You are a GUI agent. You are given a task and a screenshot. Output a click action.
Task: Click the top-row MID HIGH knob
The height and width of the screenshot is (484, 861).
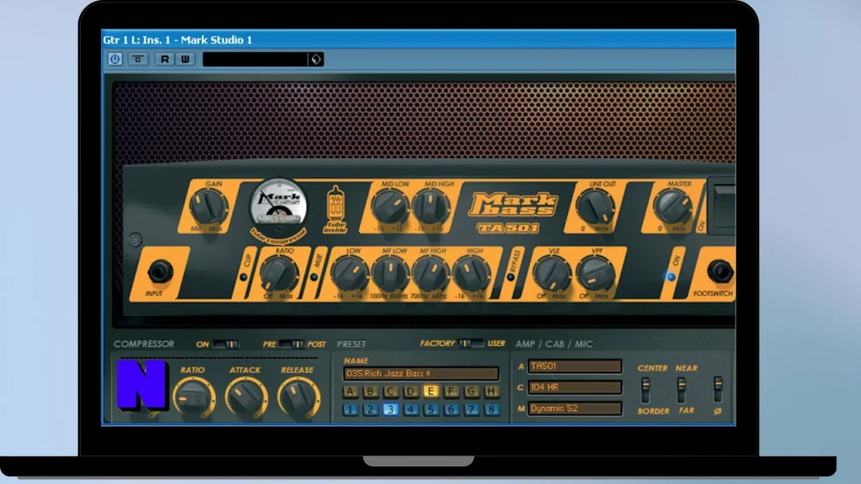[431, 207]
